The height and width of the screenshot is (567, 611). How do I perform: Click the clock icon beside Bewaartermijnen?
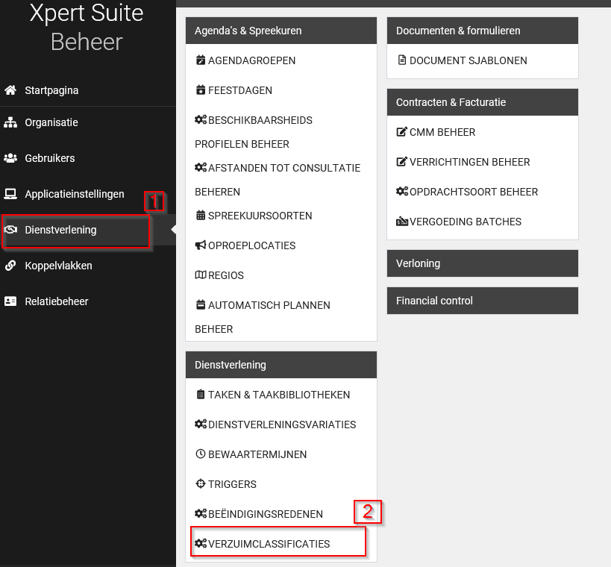click(x=200, y=454)
